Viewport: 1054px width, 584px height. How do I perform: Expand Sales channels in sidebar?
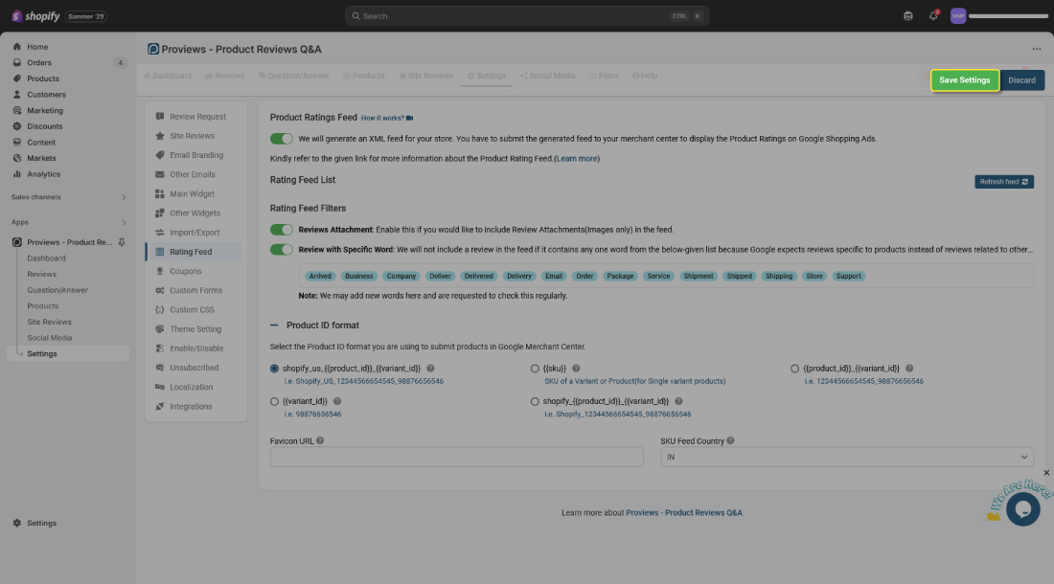[x=124, y=197]
